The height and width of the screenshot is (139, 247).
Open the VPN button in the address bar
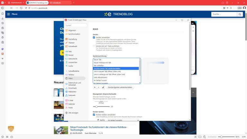tap(239, 8)
